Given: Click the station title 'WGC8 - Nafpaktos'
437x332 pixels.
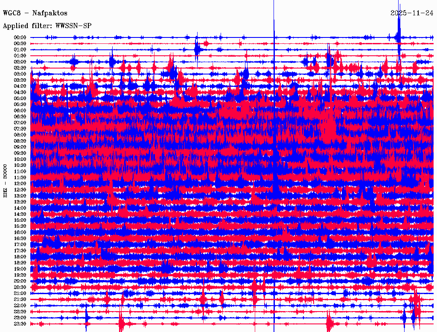Looking at the screenshot, I should [35, 13].
